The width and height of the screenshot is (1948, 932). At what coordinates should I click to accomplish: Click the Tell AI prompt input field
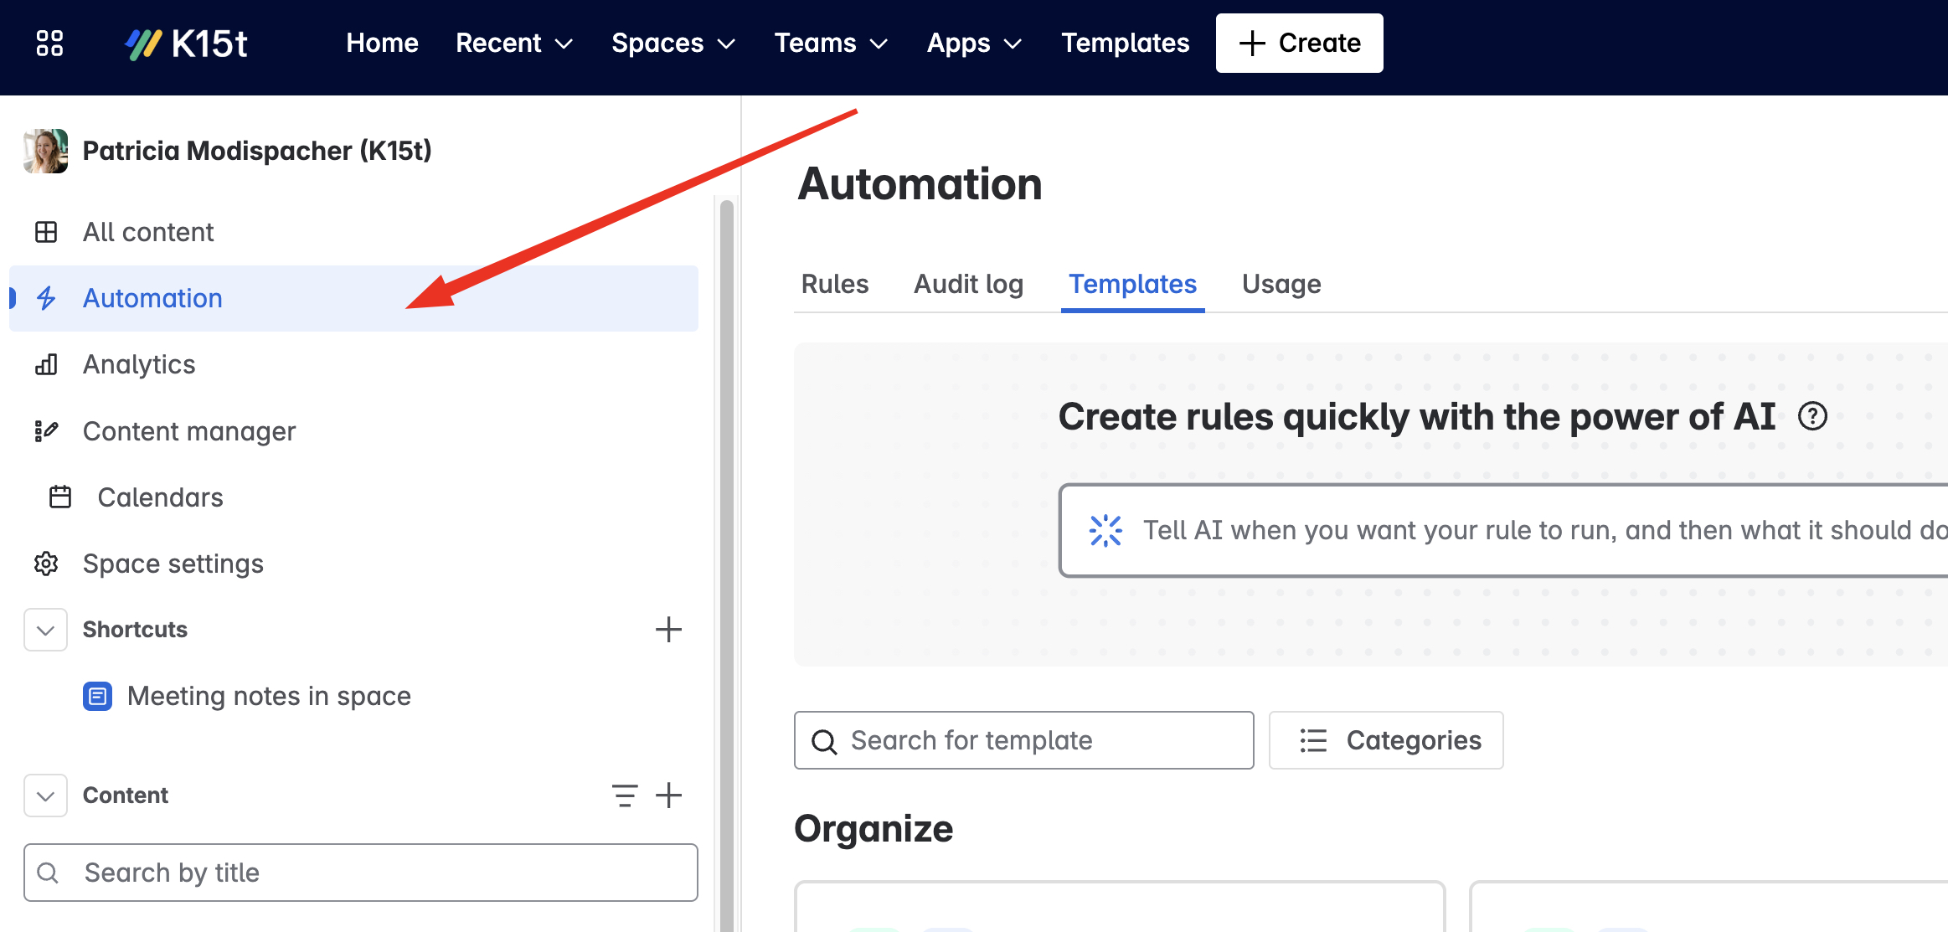click(x=1504, y=530)
